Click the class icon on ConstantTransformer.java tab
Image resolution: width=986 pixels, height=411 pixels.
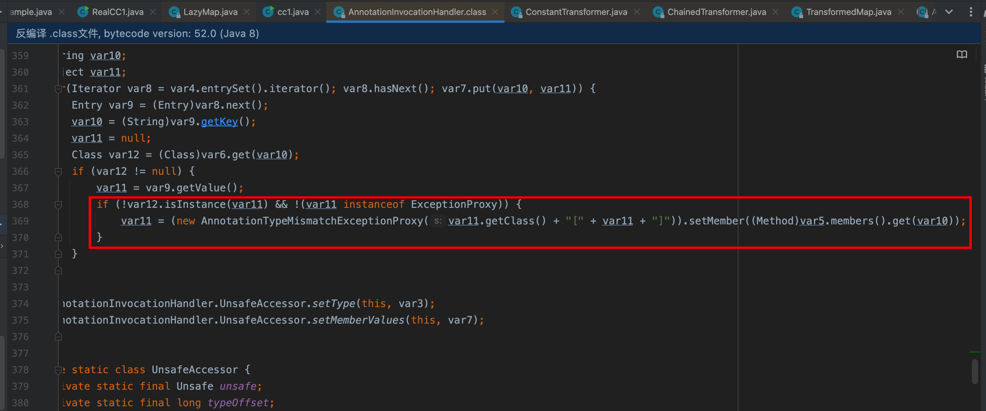[x=517, y=12]
